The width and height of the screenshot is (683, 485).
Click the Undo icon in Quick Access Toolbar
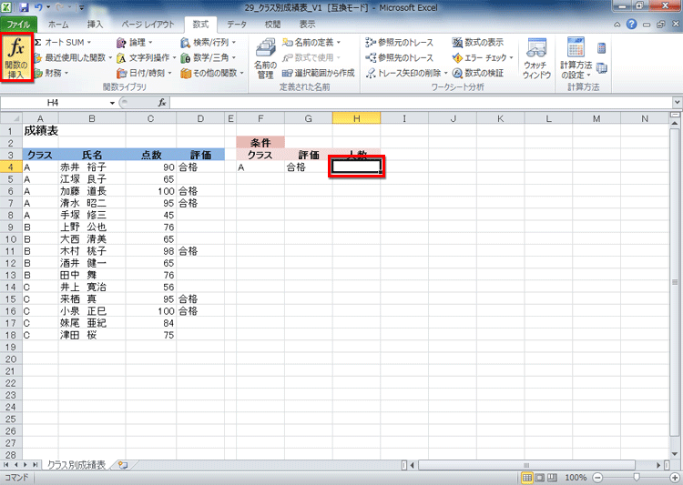click(x=38, y=7)
